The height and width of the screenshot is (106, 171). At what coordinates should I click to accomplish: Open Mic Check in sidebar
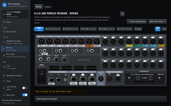click(x=15, y=55)
